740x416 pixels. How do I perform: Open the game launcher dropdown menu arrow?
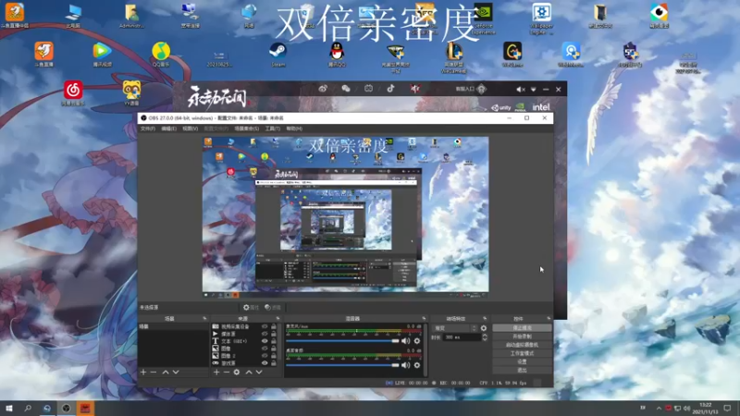point(534,89)
